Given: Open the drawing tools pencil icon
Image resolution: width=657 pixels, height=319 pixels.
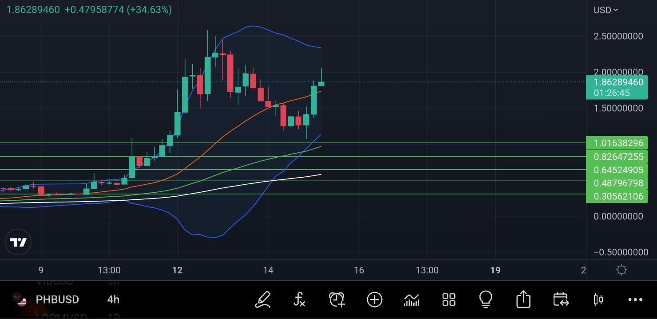Looking at the screenshot, I should tap(263, 300).
